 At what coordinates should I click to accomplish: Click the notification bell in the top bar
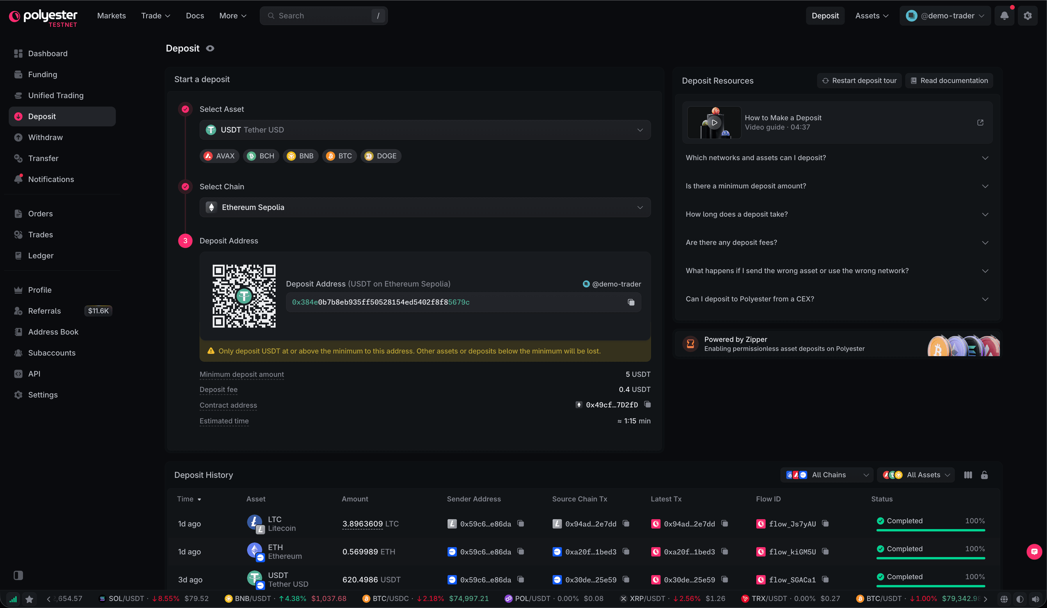pos(1004,16)
